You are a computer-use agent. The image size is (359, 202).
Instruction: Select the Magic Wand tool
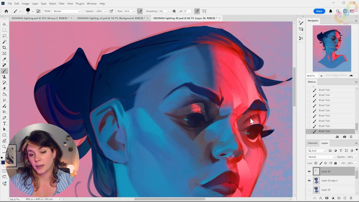click(x=4, y=42)
